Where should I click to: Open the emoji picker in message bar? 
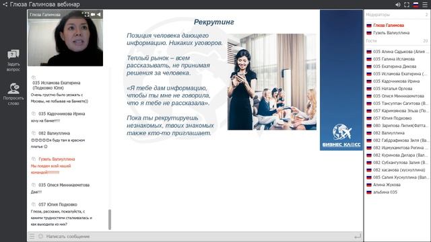(40, 236)
